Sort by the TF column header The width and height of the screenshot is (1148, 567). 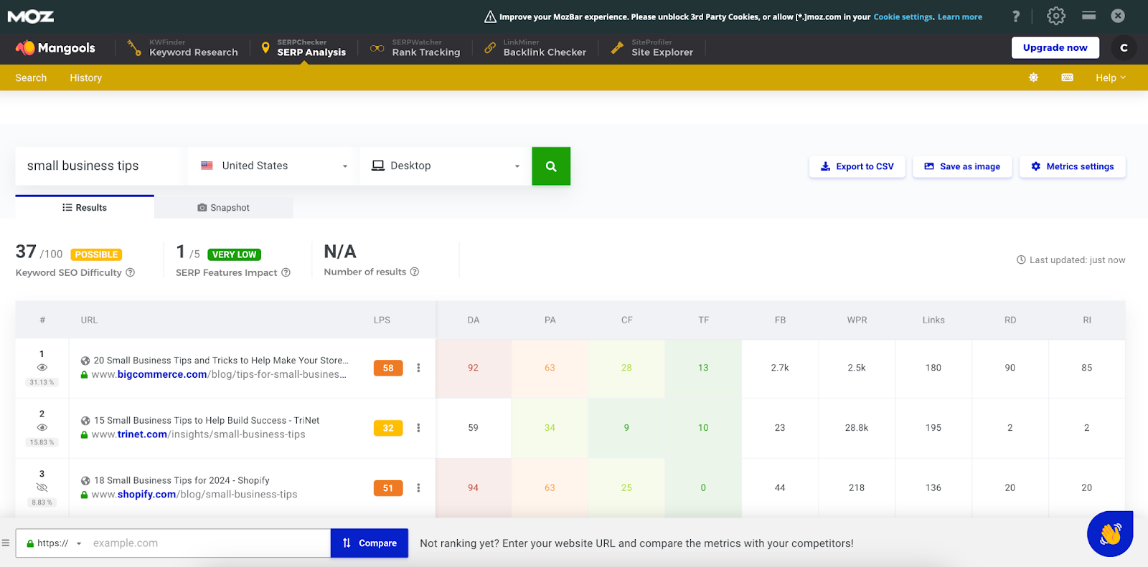pos(704,320)
